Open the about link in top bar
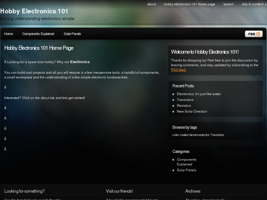The height and width of the screenshot is (200, 267). pyautogui.click(x=151, y=4)
